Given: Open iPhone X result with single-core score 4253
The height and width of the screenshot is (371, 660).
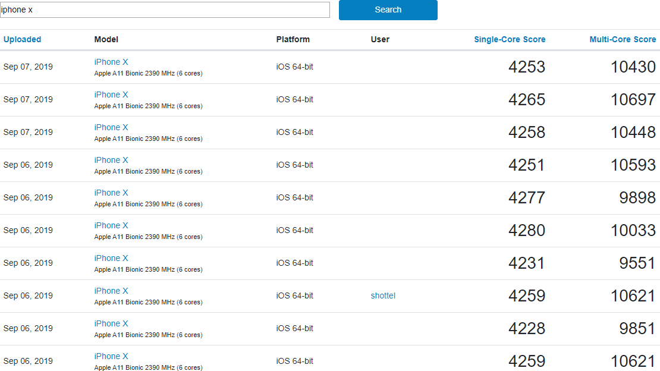Looking at the screenshot, I should (x=111, y=62).
